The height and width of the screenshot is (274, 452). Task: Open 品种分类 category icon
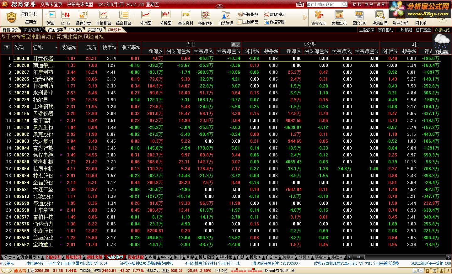83,15
